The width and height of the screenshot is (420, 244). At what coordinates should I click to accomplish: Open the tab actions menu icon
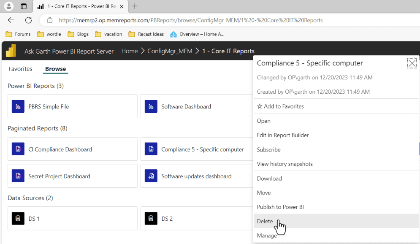(24, 6)
